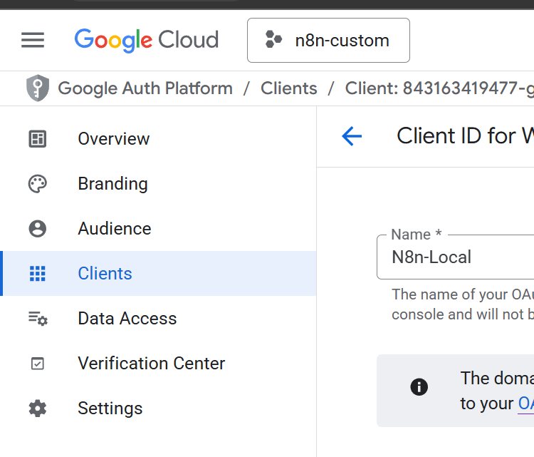Click the info icon in the notice
The height and width of the screenshot is (457, 534).
[x=419, y=387]
